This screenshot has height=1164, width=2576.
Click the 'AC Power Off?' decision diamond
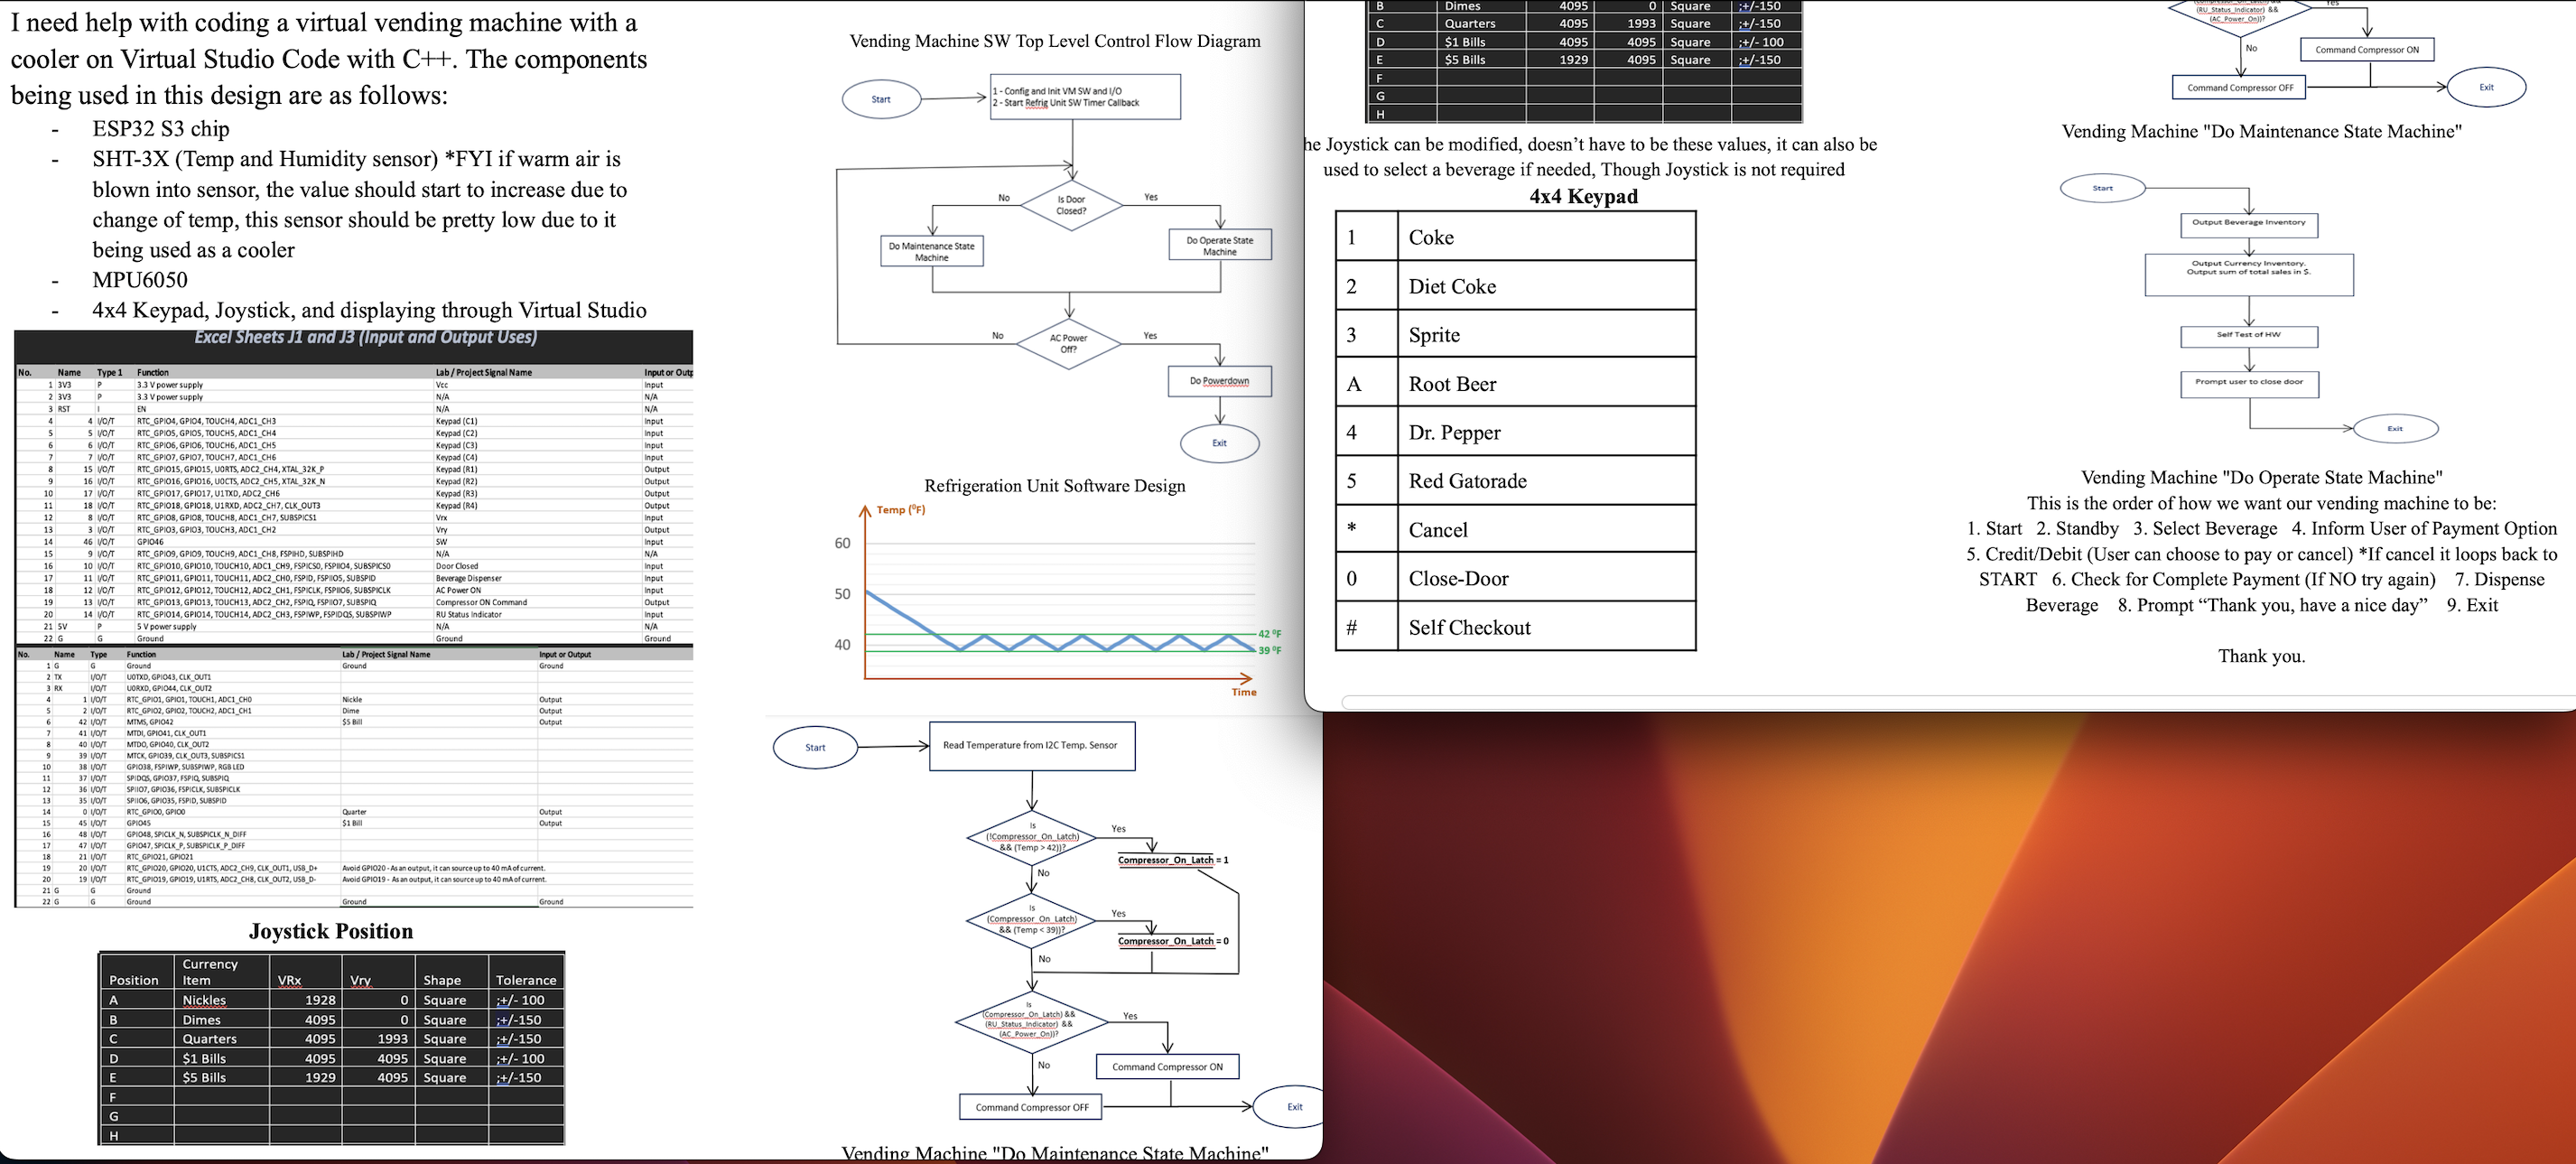pos(1068,344)
